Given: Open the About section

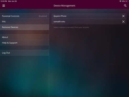Looking at the screenshot, I should click(x=24, y=37).
